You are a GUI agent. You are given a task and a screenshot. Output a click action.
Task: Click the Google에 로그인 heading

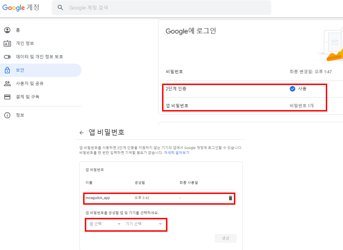point(191,31)
